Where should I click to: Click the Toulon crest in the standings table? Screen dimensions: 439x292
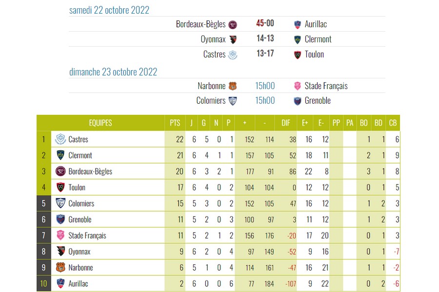[61, 187]
